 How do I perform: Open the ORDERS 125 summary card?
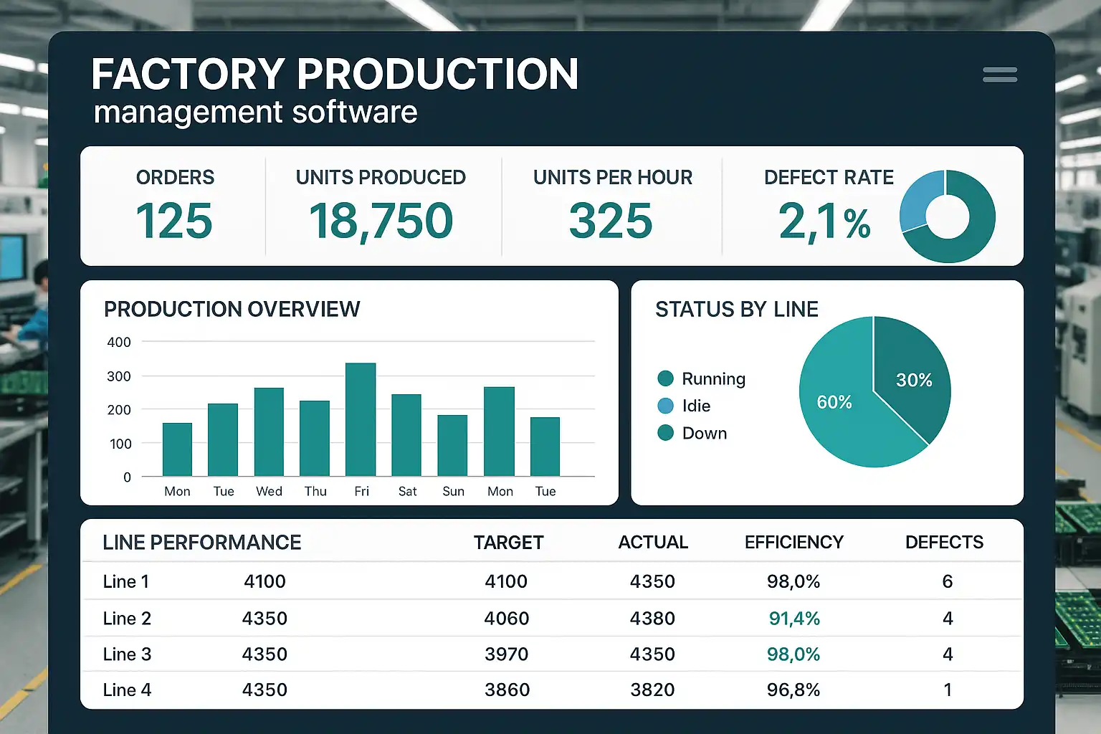click(x=174, y=206)
